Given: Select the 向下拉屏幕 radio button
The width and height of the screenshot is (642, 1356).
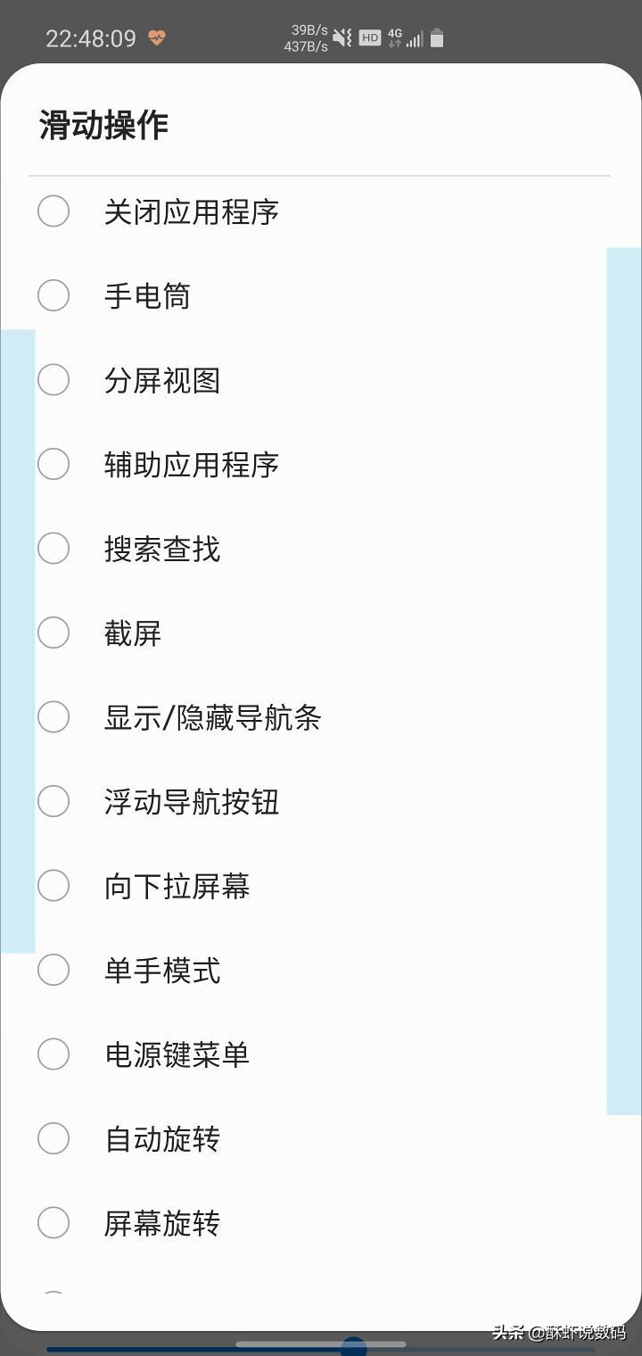Looking at the screenshot, I should point(53,886).
